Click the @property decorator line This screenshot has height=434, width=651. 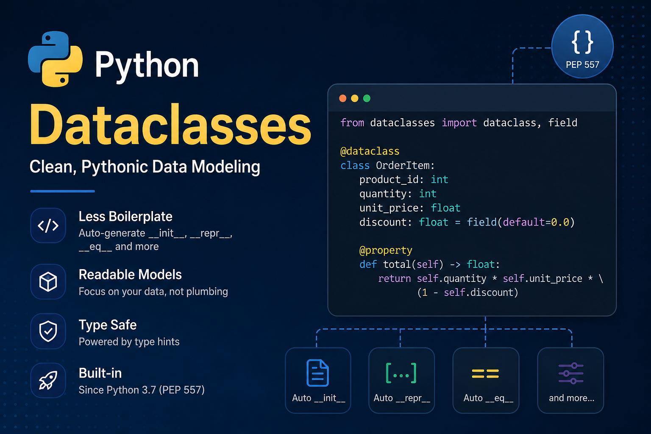tap(386, 250)
